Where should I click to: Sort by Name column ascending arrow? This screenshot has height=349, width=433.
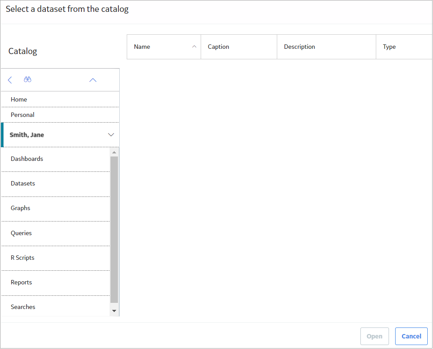click(x=194, y=47)
